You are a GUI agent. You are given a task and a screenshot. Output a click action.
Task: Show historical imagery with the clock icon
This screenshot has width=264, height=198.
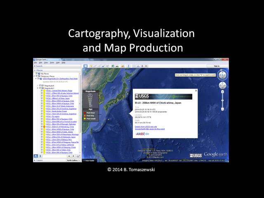coord(113,66)
